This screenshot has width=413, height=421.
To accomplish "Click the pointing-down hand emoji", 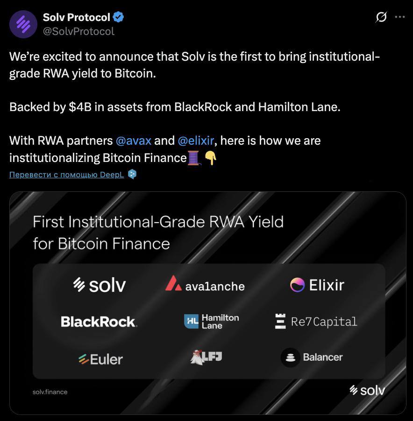I will pos(211,158).
